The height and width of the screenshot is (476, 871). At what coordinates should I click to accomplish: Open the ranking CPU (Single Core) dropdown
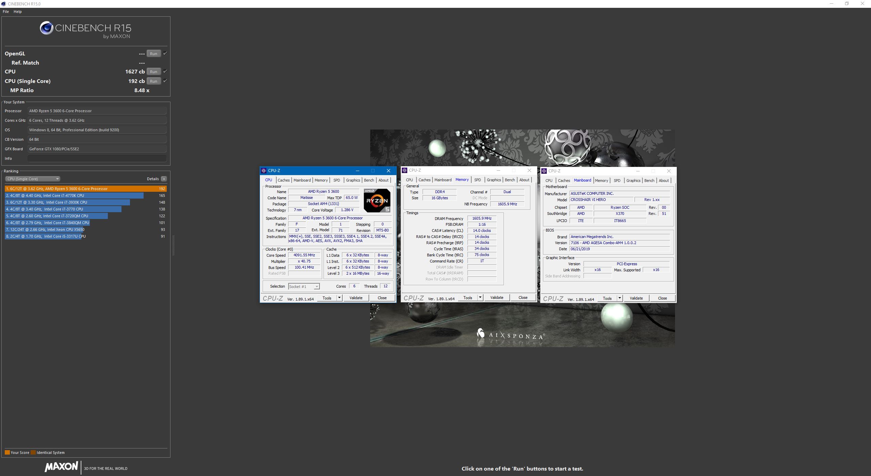click(x=33, y=179)
